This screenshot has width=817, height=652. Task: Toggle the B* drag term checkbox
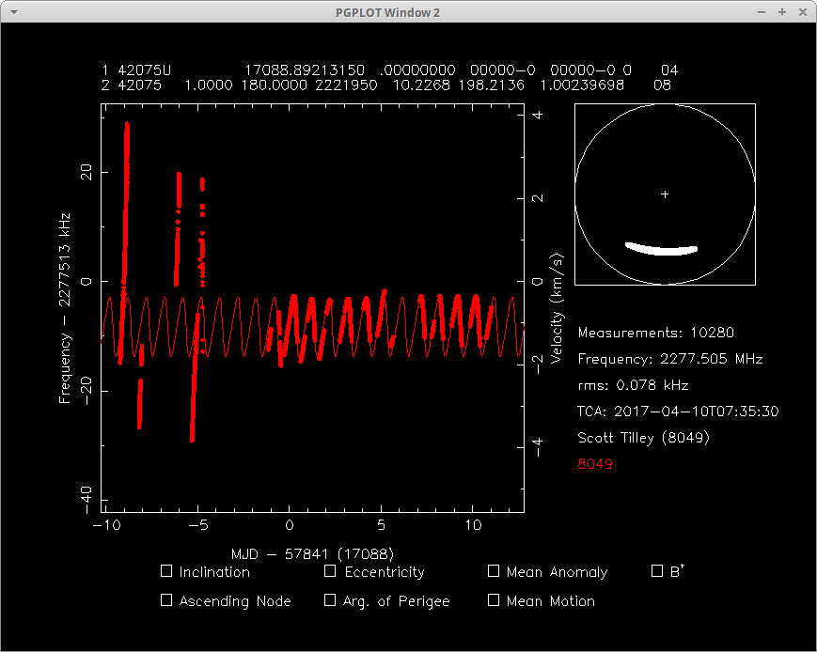(x=657, y=571)
